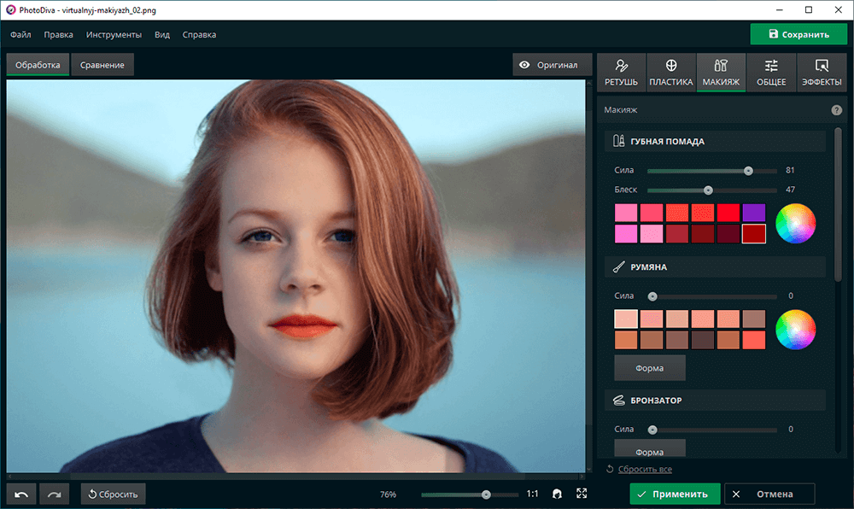Open the Ретушь retouch tools
The height and width of the screenshot is (509, 854).
point(621,73)
